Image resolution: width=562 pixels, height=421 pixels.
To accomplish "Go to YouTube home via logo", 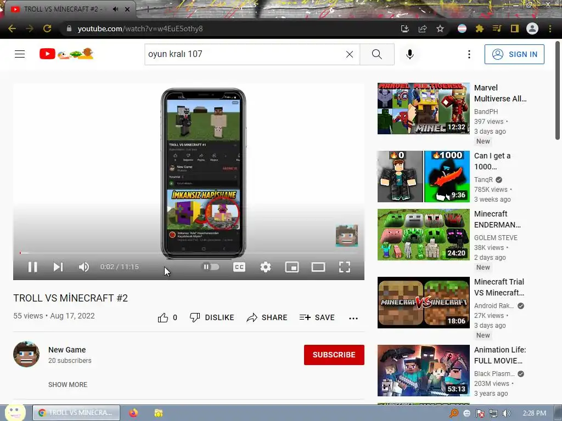I will [66, 54].
